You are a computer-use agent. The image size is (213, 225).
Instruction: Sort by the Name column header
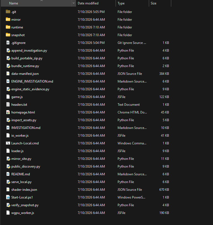(36, 3)
